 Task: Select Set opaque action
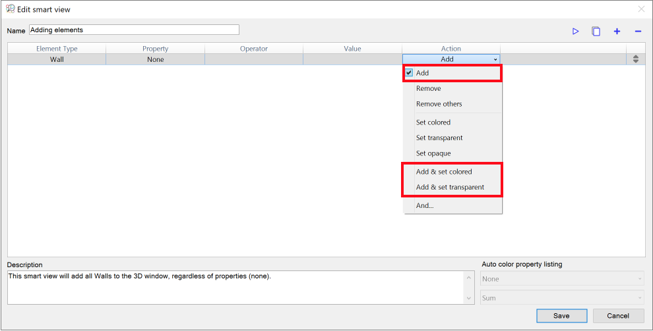pos(453,153)
